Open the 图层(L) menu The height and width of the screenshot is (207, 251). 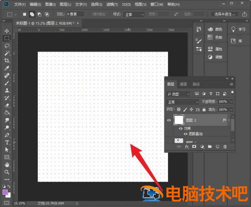(65, 4)
